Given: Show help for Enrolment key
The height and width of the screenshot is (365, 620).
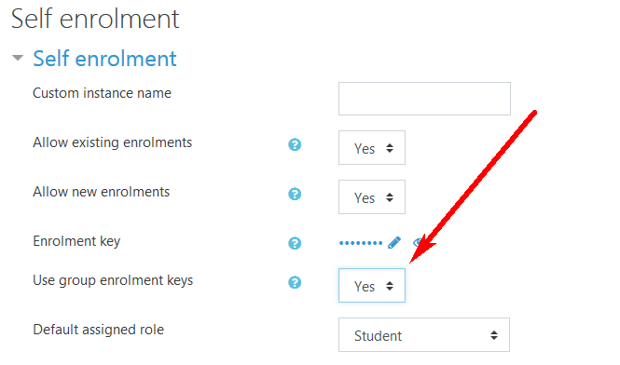Looking at the screenshot, I should click(x=295, y=243).
